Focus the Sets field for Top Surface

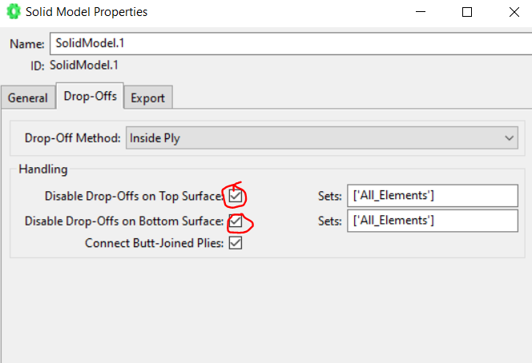pyautogui.click(x=432, y=195)
